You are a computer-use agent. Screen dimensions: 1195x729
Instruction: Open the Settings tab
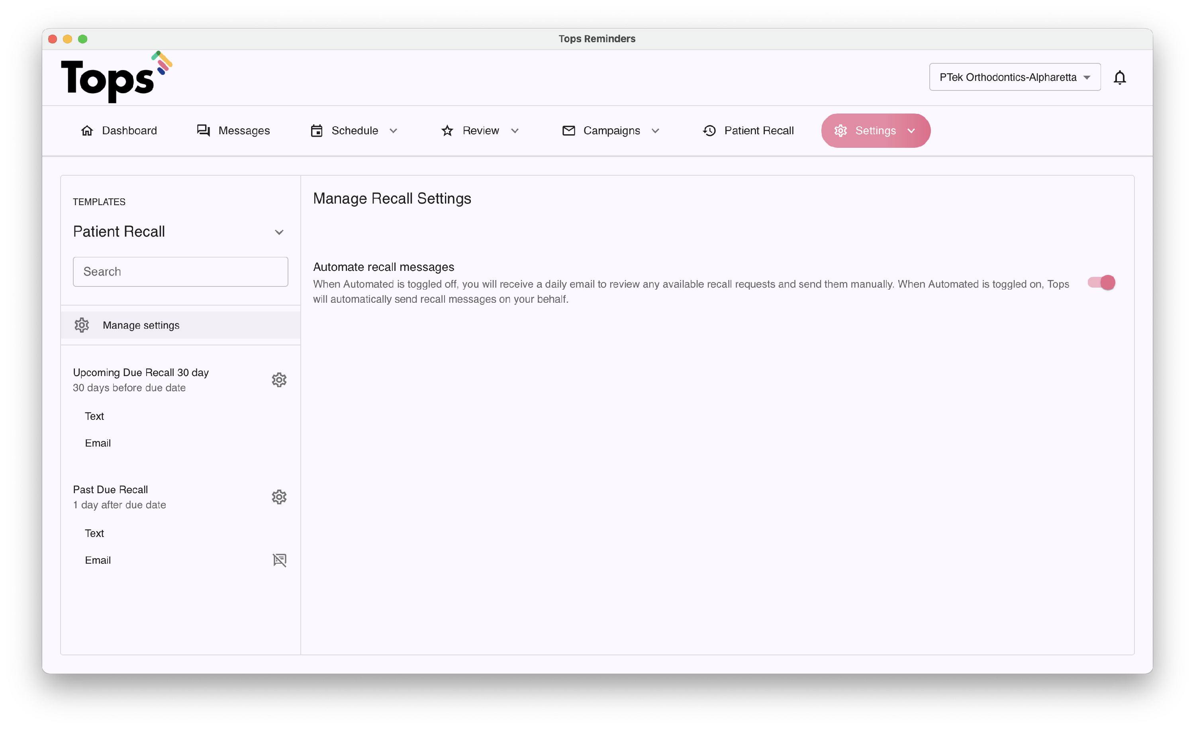click(x=875, y=131)
